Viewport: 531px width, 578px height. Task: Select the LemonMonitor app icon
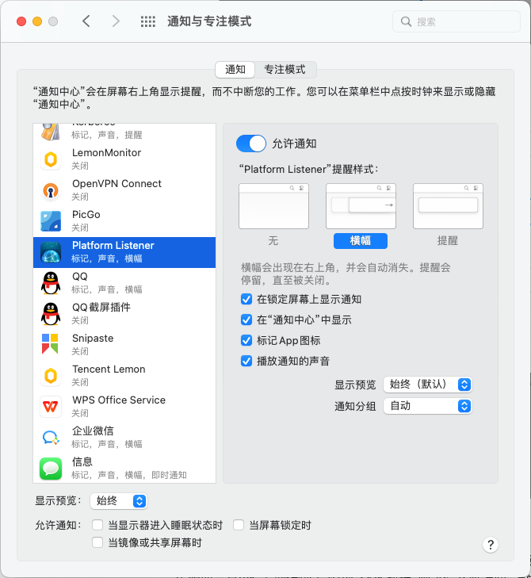[51, 159]
